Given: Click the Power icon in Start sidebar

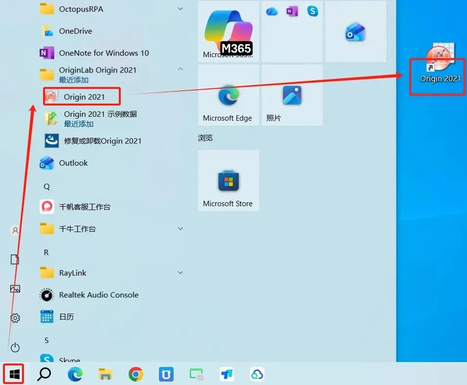Looking at the screenshot, I should pos(15,347).
